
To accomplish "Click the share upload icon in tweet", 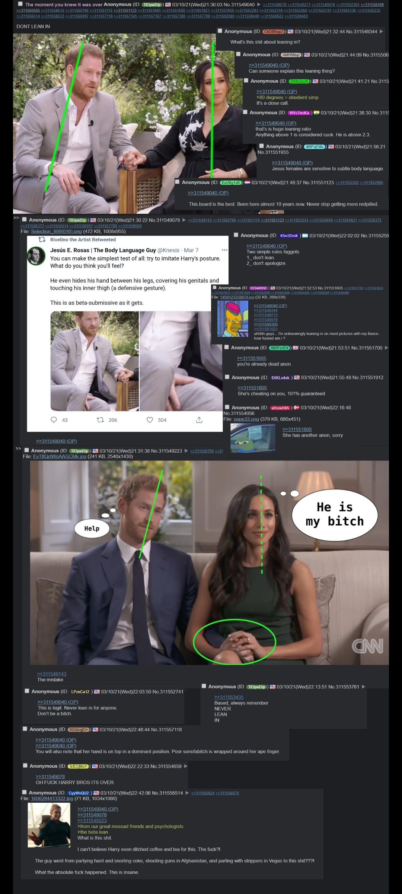I will (x=199, y=420).
